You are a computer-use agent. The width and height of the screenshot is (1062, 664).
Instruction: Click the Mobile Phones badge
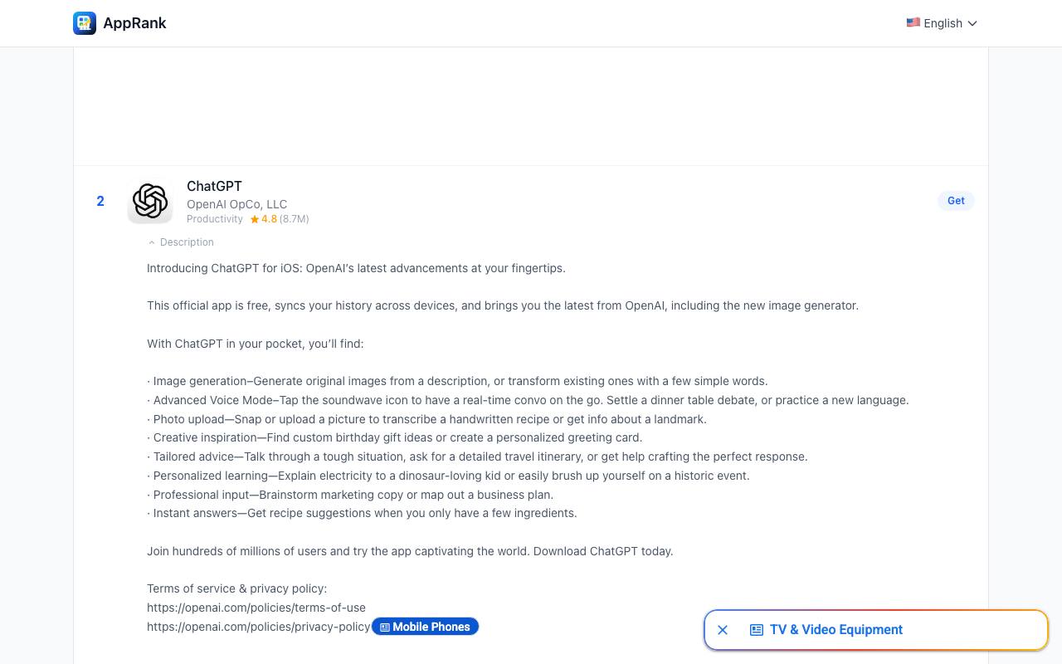point(425,627)
